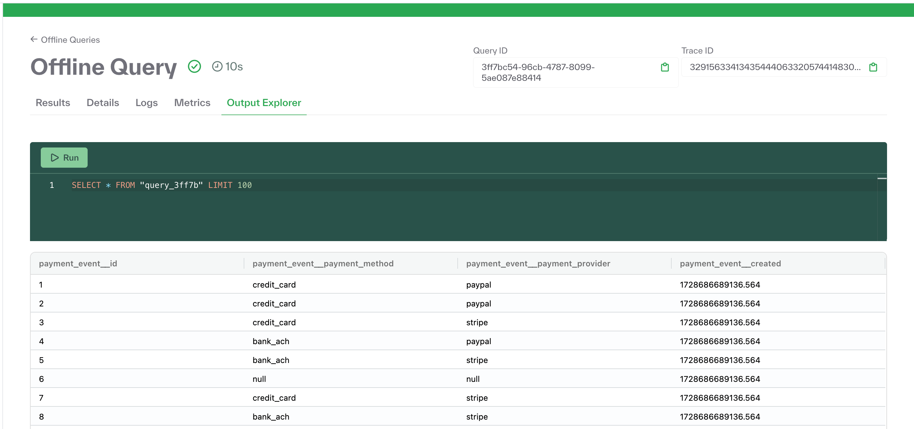Viewport: 914px width, 429px height.
Task: Navigate back using the Offline Queries link
Action: coord(70,40)
